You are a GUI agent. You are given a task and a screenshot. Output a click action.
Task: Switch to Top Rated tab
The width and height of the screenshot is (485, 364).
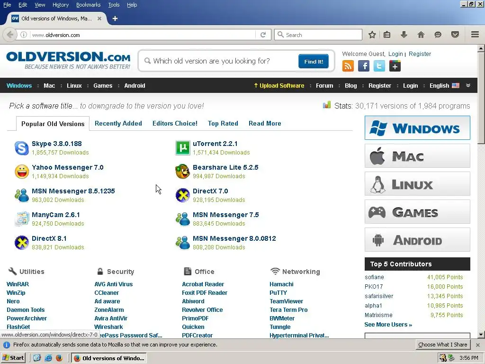coord(223,123)
